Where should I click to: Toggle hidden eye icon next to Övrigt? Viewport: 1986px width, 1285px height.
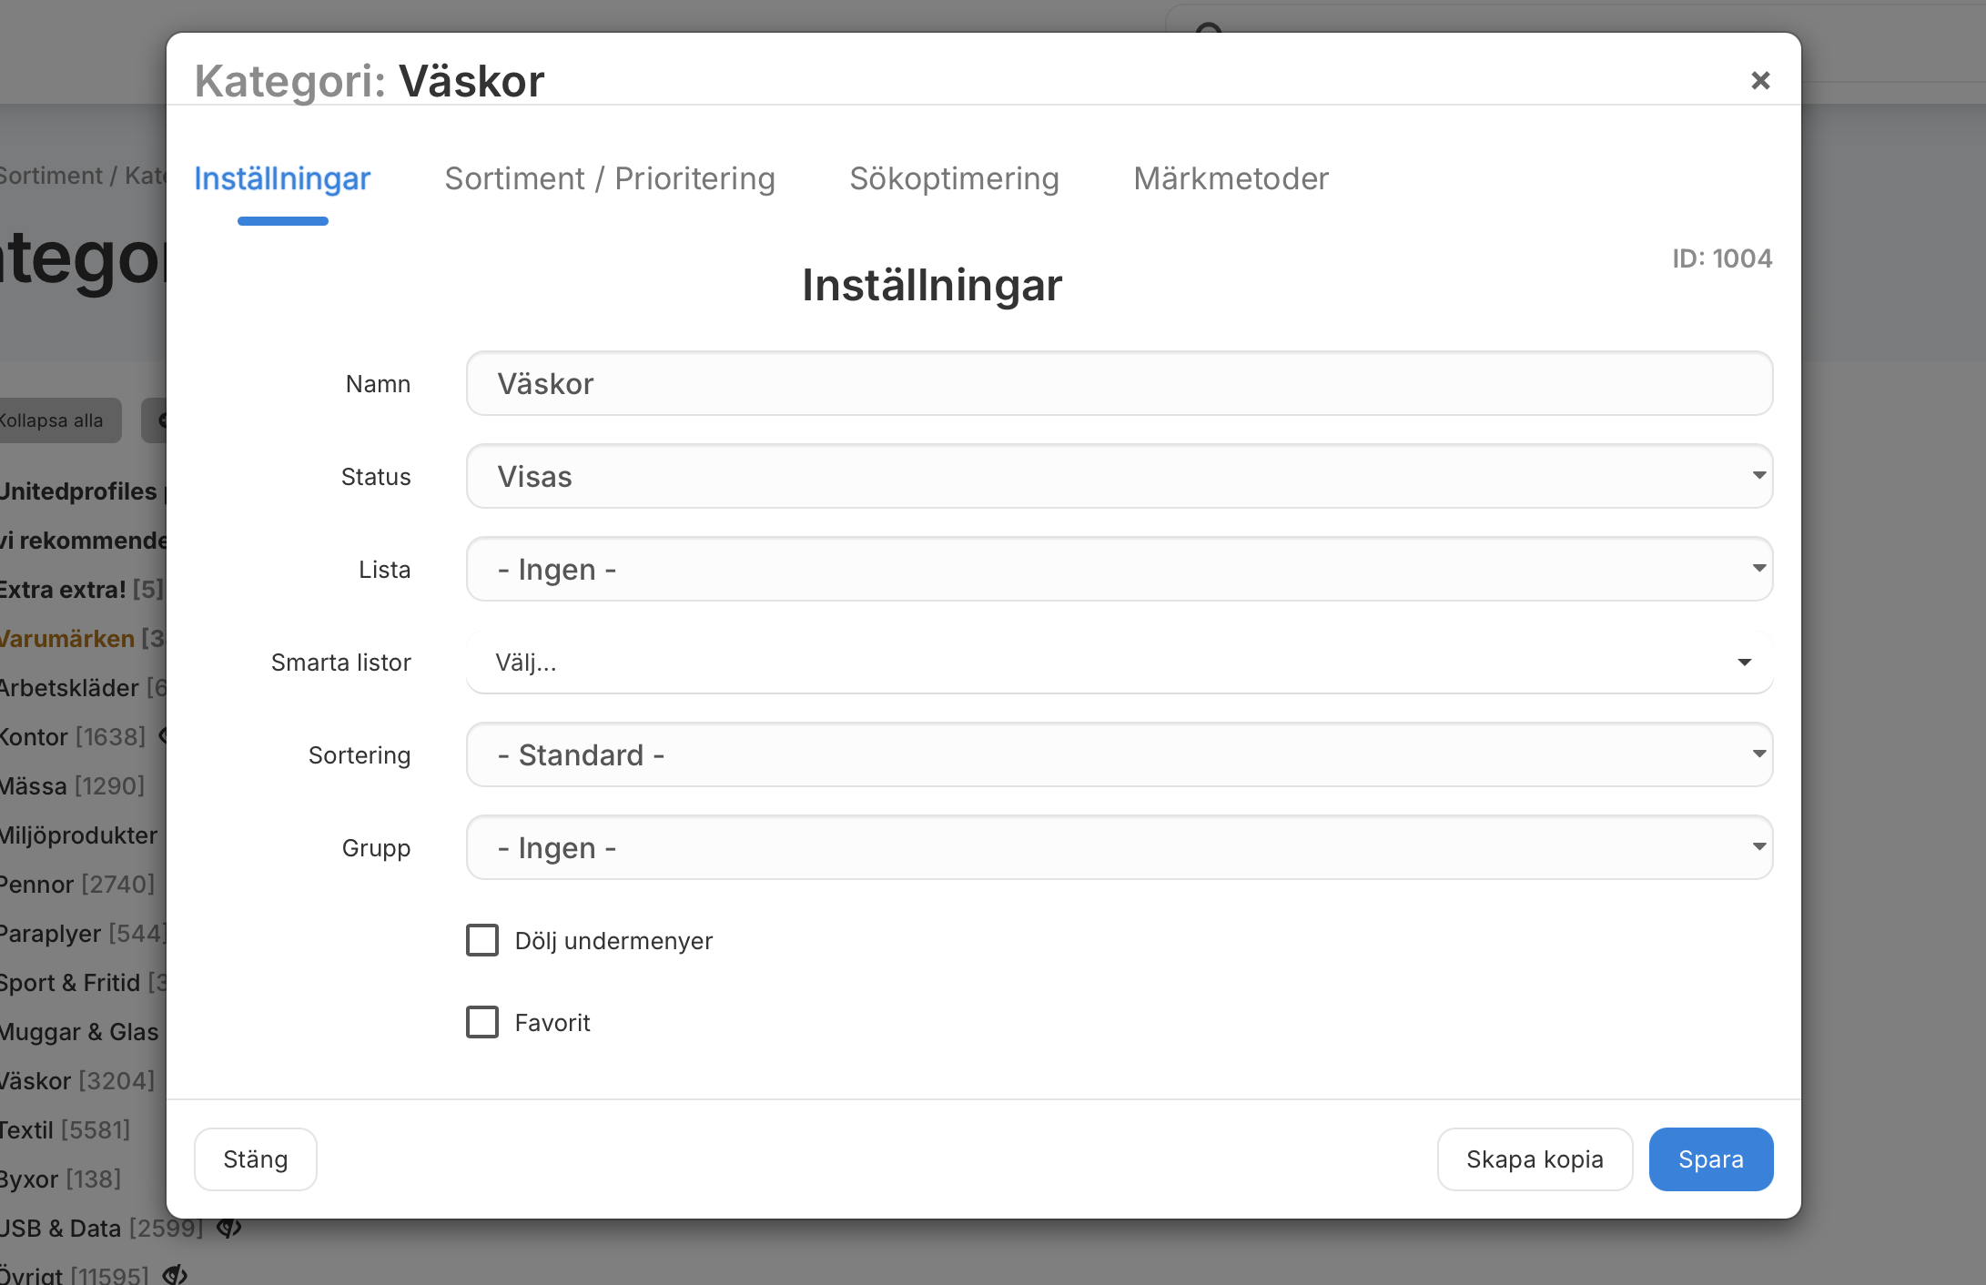click(175, 1275)
